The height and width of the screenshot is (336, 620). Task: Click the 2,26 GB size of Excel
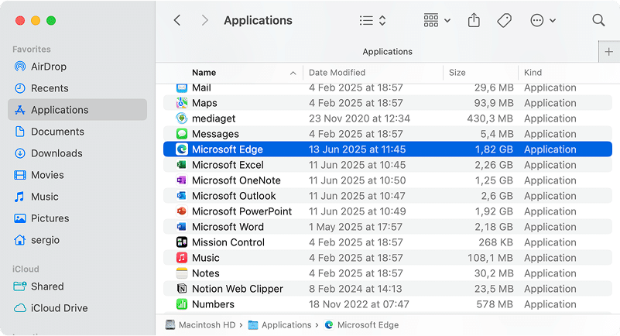click(x=494, y=165)
